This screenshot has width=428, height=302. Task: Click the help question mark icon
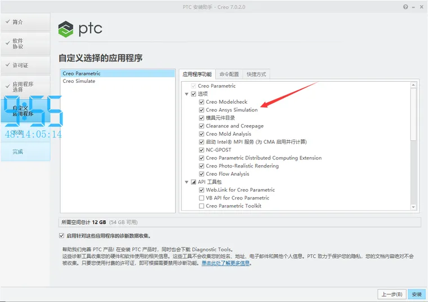(x=405, y=7)
